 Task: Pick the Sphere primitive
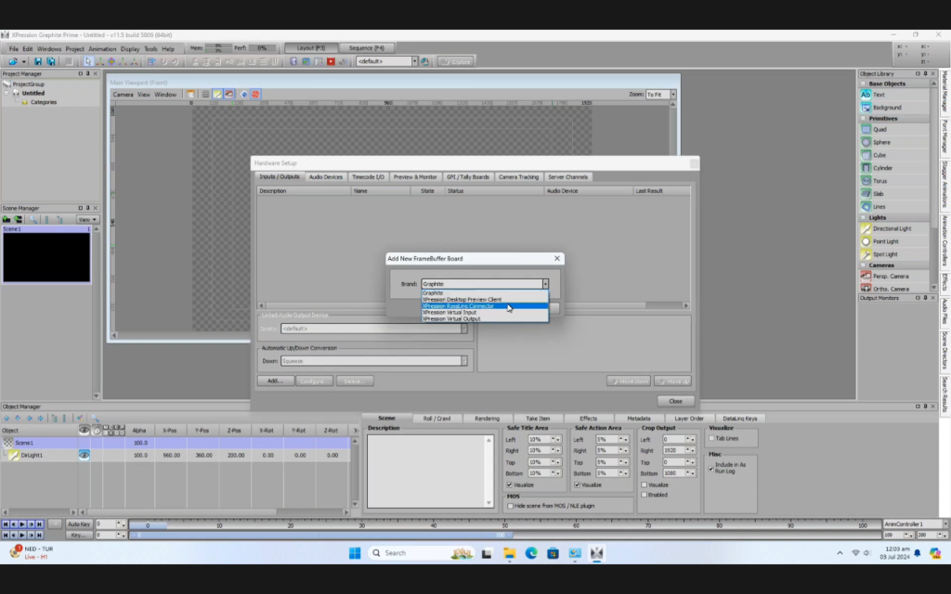tap(881, 142)
